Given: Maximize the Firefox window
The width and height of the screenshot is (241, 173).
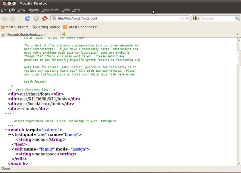Looking at the screenshot, I should pyautogui.click(x=14, y=3).
